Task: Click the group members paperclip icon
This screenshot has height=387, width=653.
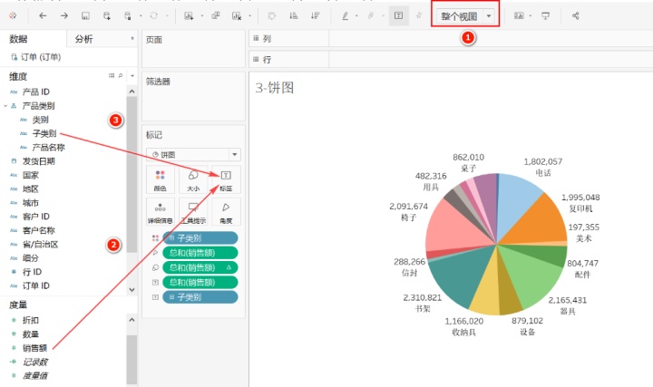Action: pos(371,15)
